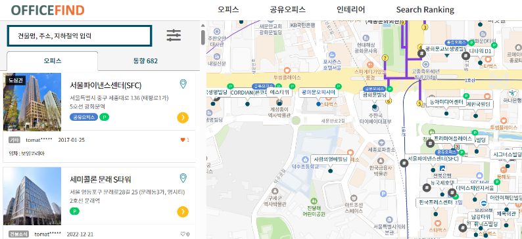Select the 남강타워 map label
Screen dimensions: 522x239
coord(481,217)
